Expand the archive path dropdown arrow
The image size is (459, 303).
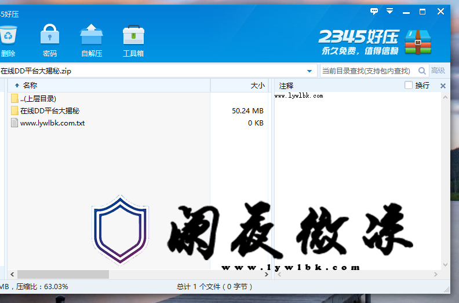click(309, 71)
